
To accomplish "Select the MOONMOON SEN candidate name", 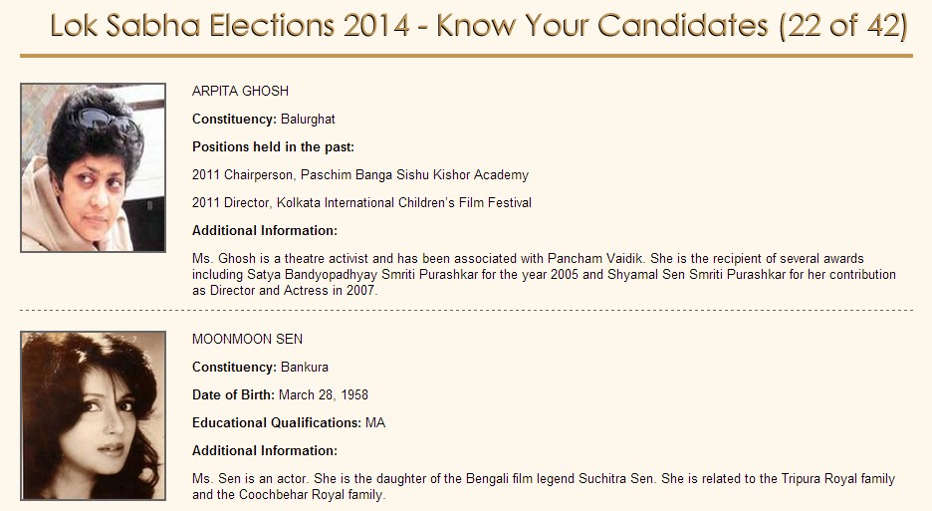I will pyautogui.click(x=247, y=340).
